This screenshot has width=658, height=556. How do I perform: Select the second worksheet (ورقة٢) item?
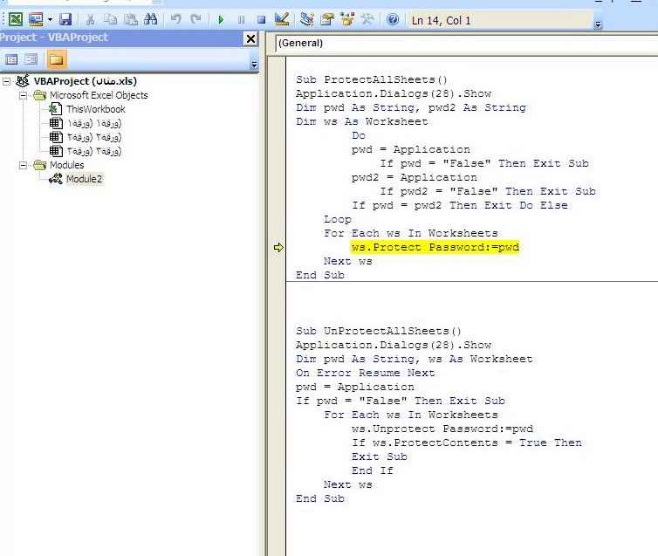coord(94,137)
